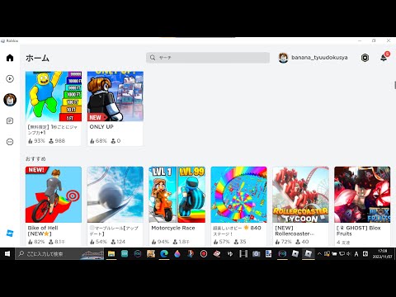This screenshot has height=297, width=396.
Task: Open Motorcycle Race game thumbnail
Action: (177, 195)
